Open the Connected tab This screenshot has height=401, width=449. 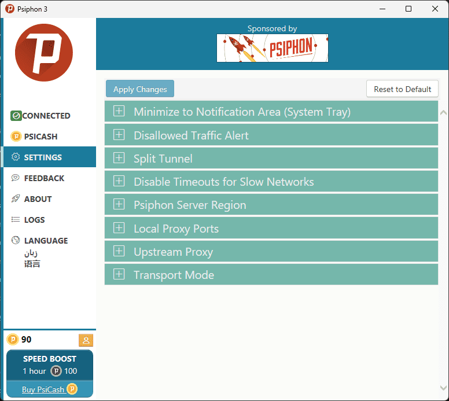point(50,116)
